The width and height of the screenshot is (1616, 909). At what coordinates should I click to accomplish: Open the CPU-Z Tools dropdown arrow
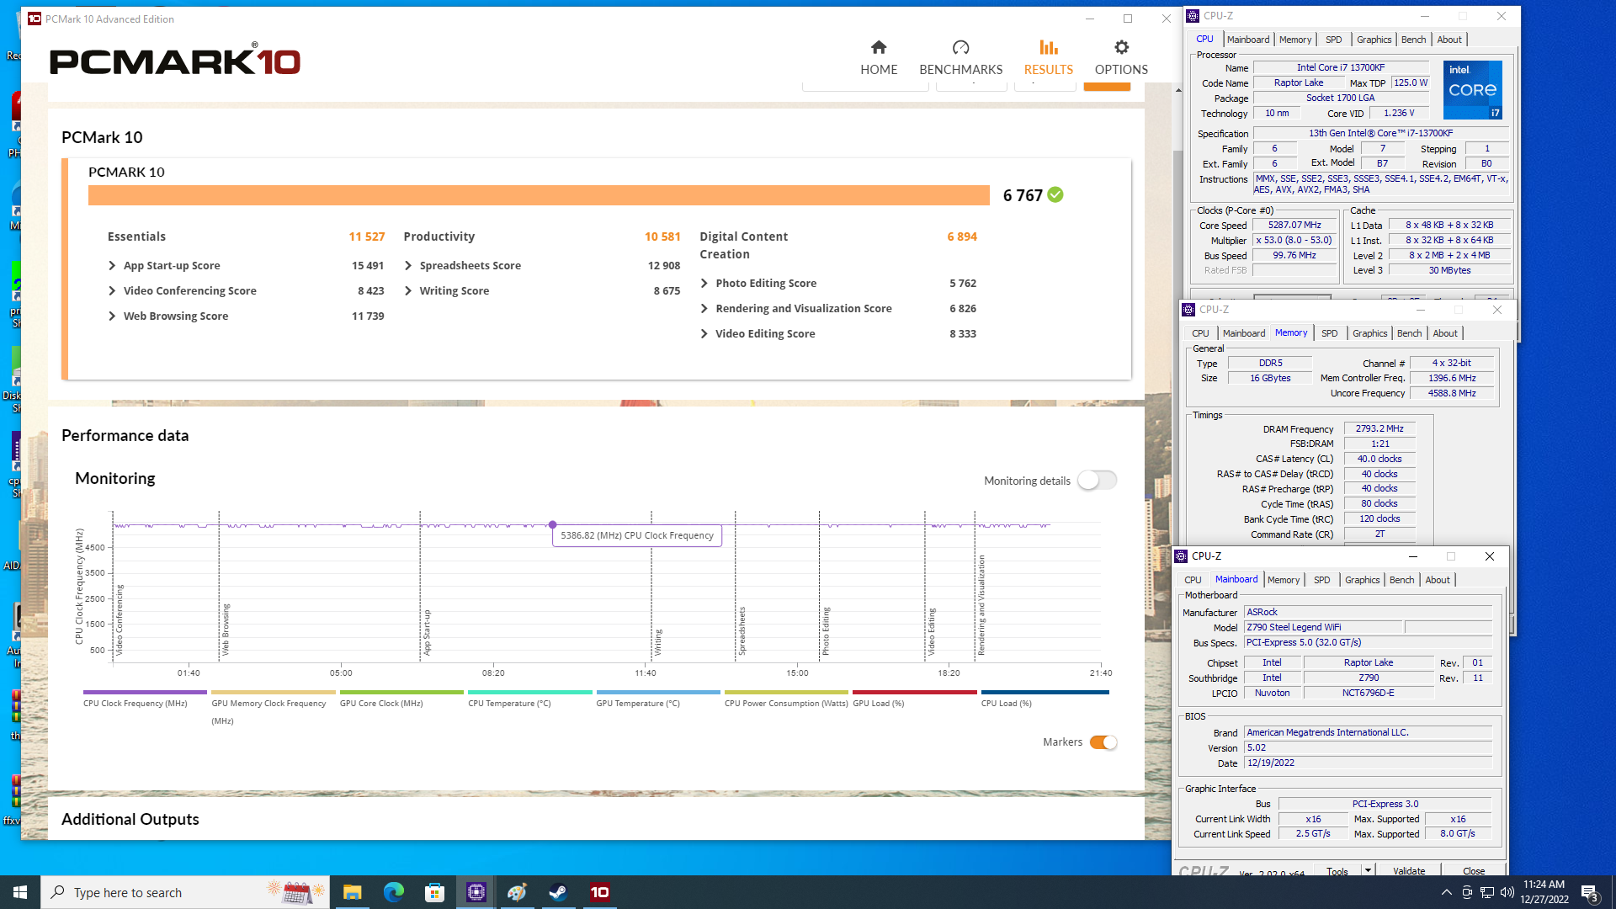coord(1368,870)
